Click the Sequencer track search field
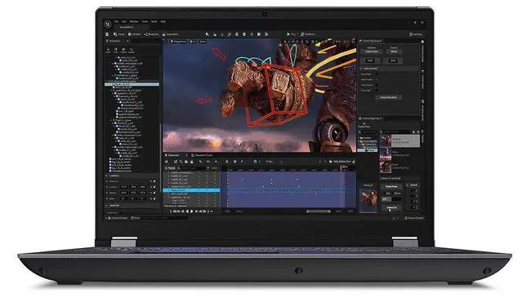Screen dimensions: 523x297 pyautogui.click(x=192, y=168)
